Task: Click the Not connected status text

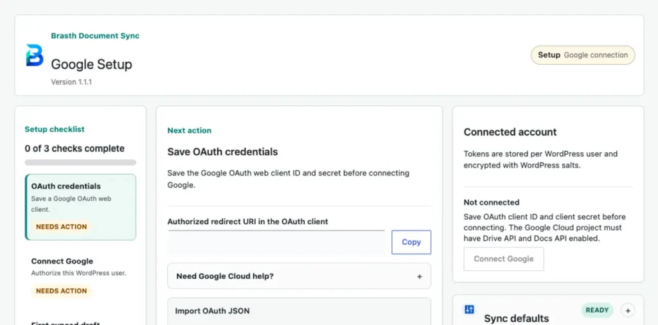Action: click(492, 202)
